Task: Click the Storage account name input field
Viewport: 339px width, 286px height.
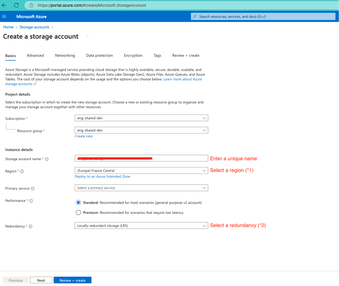Action: 141,158
